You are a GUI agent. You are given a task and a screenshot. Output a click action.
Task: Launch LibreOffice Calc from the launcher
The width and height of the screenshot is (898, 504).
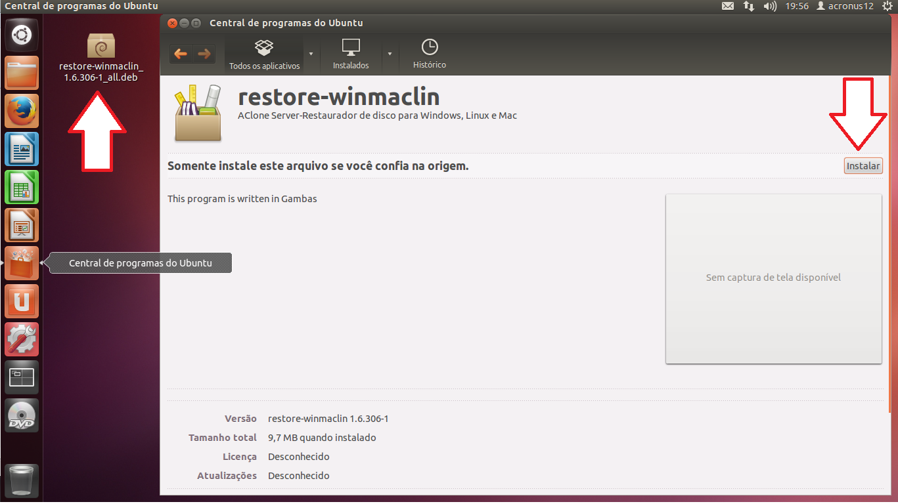tap(22, 186)
